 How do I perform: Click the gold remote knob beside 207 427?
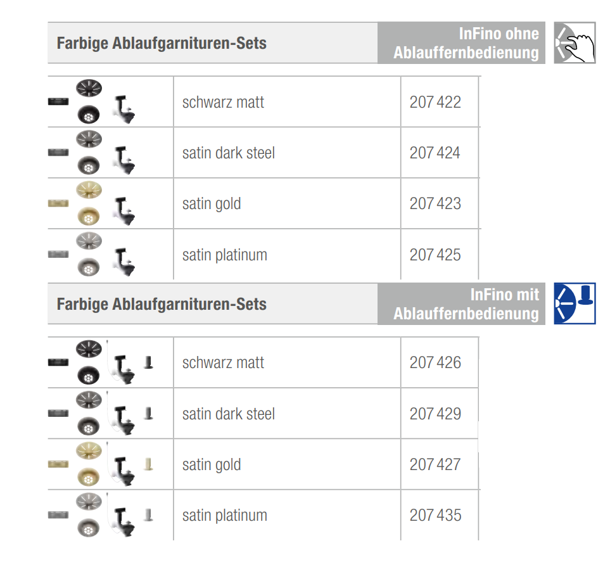pyautogui.click(x=148, y=463)
